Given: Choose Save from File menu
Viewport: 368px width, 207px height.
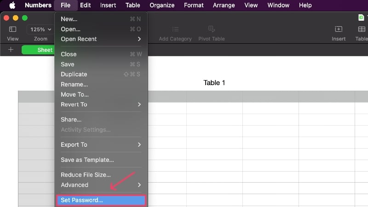Looking at the screenshot, I should (101, 64).
